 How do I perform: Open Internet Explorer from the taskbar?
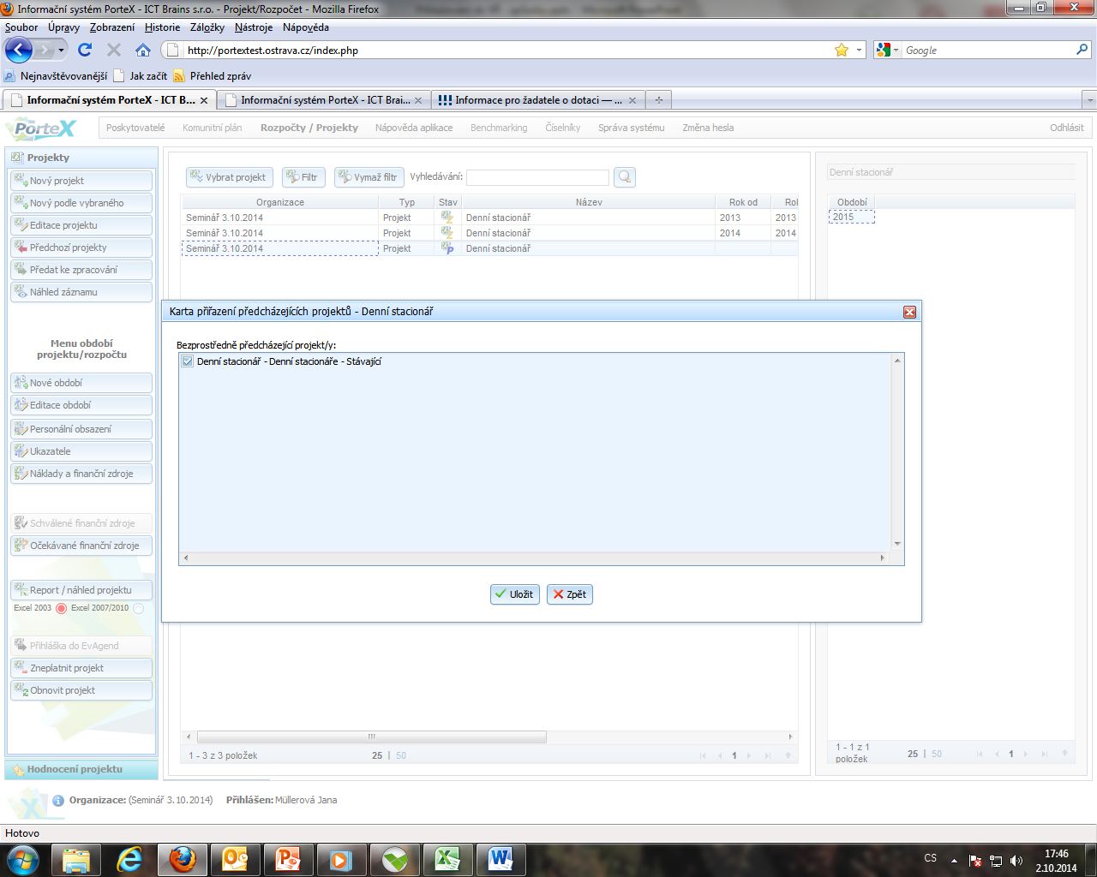129,858
